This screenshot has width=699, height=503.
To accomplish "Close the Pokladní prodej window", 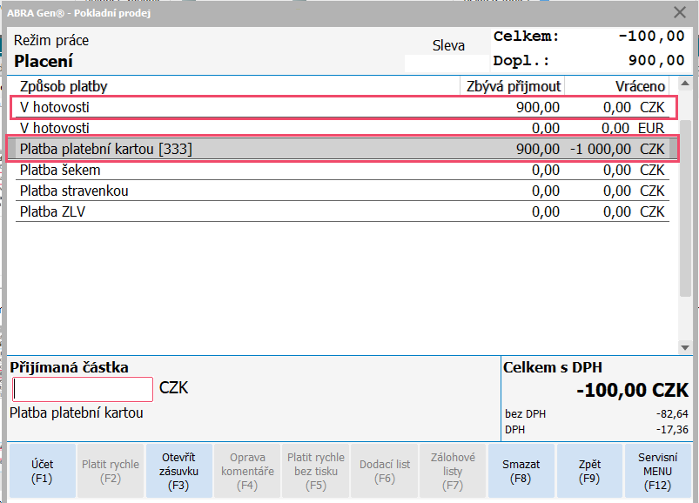I will 680,12.
